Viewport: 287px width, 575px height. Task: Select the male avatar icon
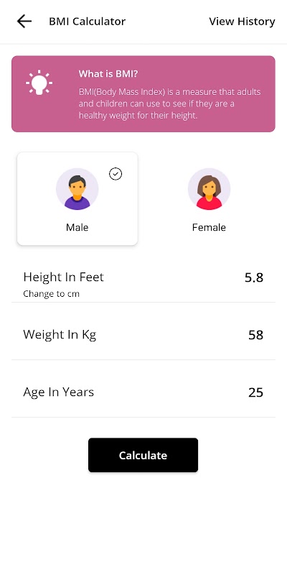click(x=77, y=189)
